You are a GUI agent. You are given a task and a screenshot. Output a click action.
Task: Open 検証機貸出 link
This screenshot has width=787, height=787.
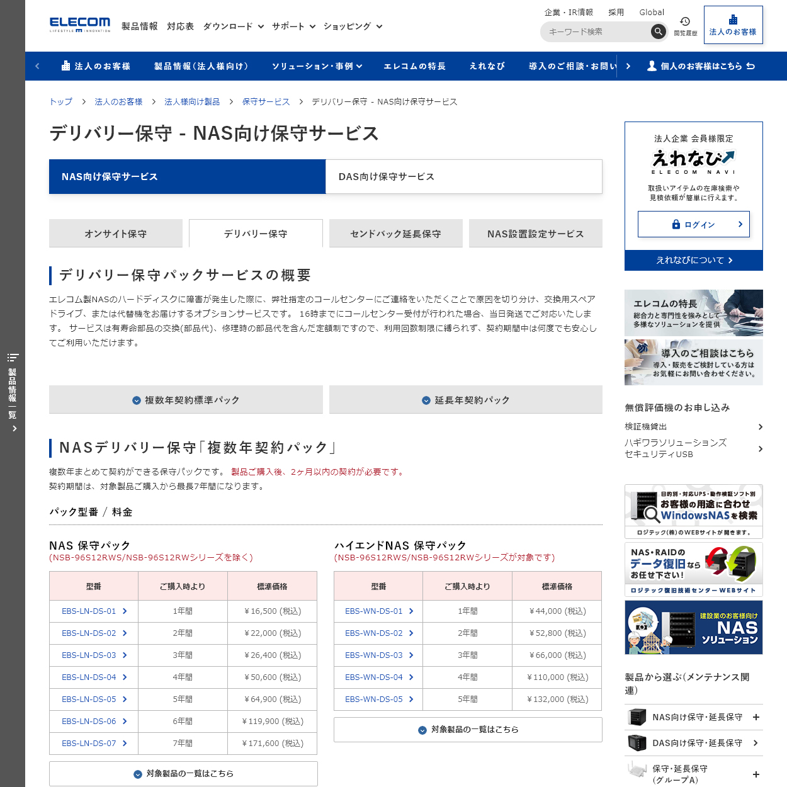[693, 426]
